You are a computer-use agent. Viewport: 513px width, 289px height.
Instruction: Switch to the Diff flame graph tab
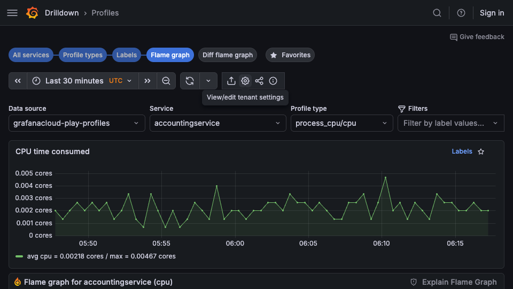(x=228, y=55)
